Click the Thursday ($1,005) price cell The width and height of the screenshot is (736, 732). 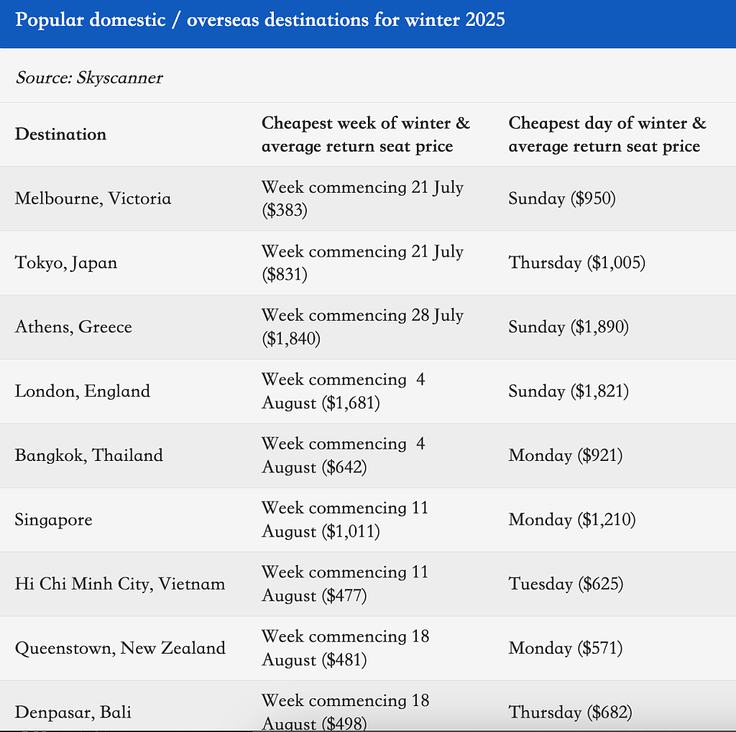tap(577, 263)
